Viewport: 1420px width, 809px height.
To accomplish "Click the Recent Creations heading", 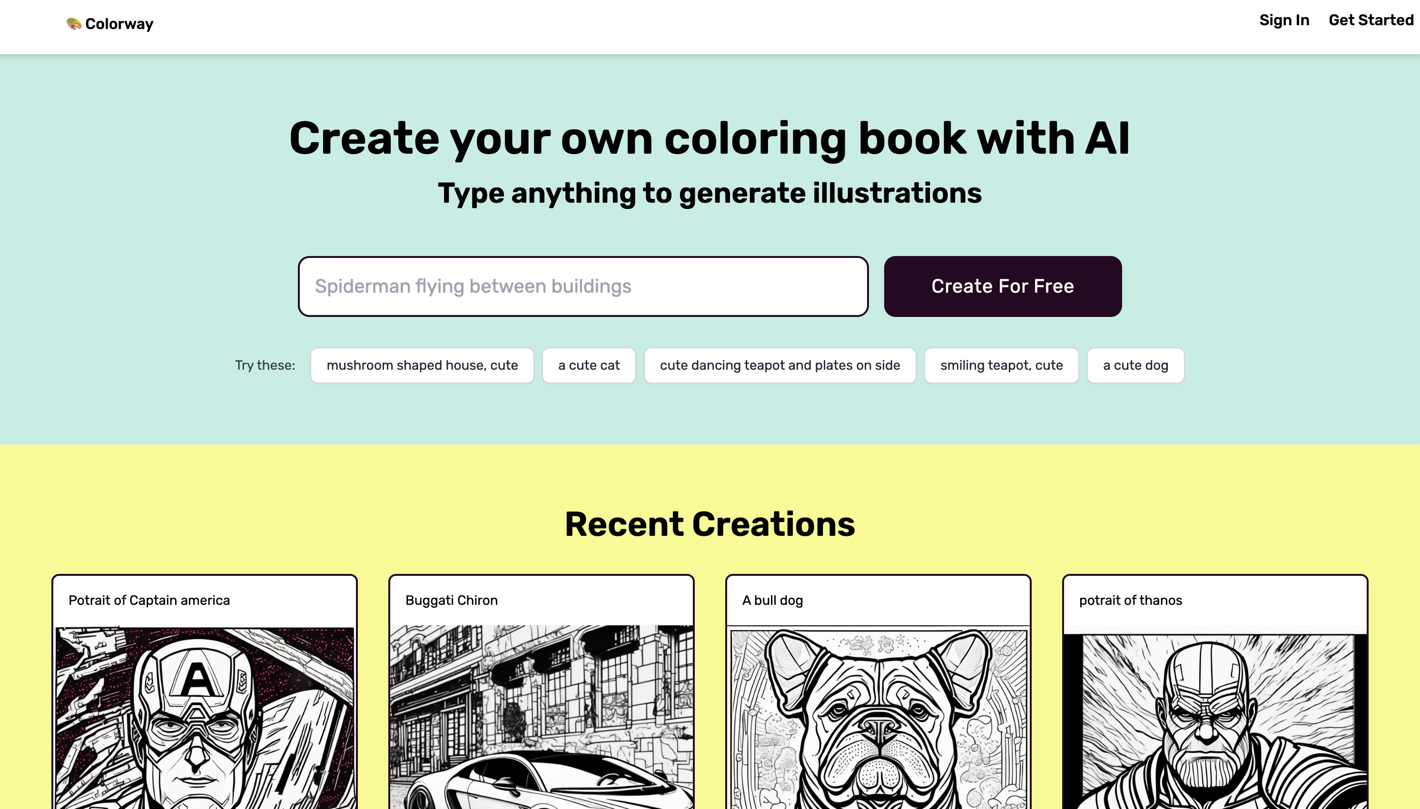I will coord(710,523).
